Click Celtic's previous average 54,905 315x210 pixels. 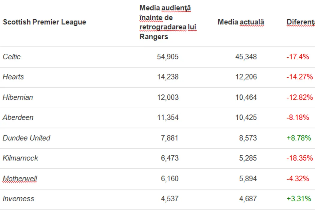(168, 57)
